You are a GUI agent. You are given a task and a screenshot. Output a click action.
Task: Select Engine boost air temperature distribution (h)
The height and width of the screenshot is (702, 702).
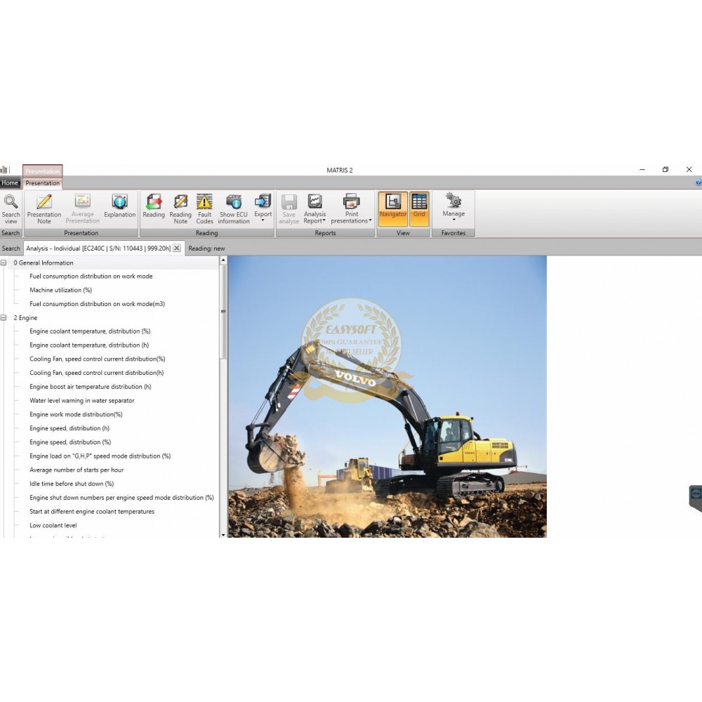click(91, 387)
